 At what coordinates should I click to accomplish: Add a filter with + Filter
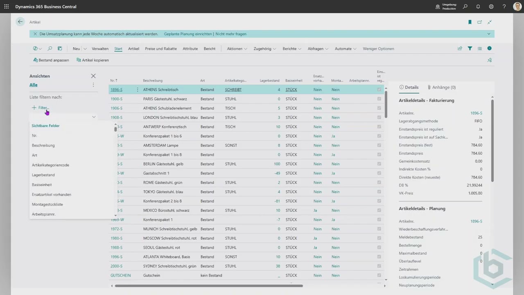41,108
